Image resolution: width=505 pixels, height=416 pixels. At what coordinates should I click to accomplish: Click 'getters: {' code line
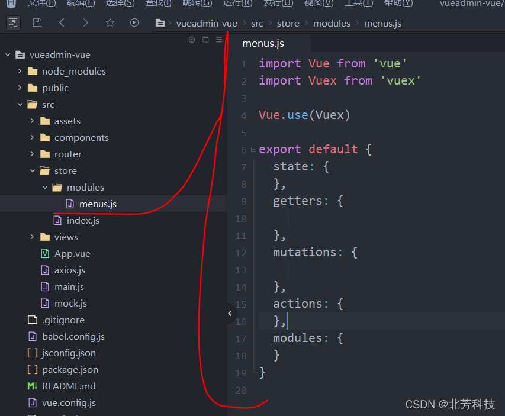tap(308, 201)
